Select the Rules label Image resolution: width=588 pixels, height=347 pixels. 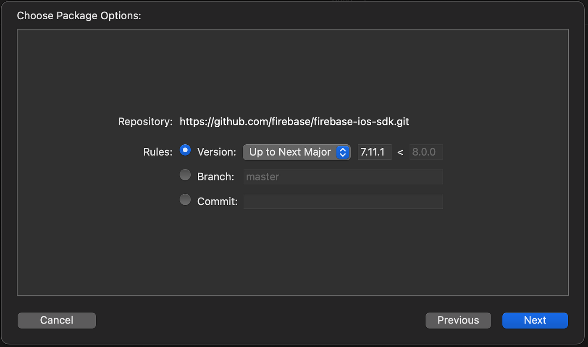click(x=157, y=152)
